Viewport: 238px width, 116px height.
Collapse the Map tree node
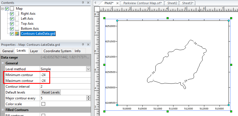(2, 9)
